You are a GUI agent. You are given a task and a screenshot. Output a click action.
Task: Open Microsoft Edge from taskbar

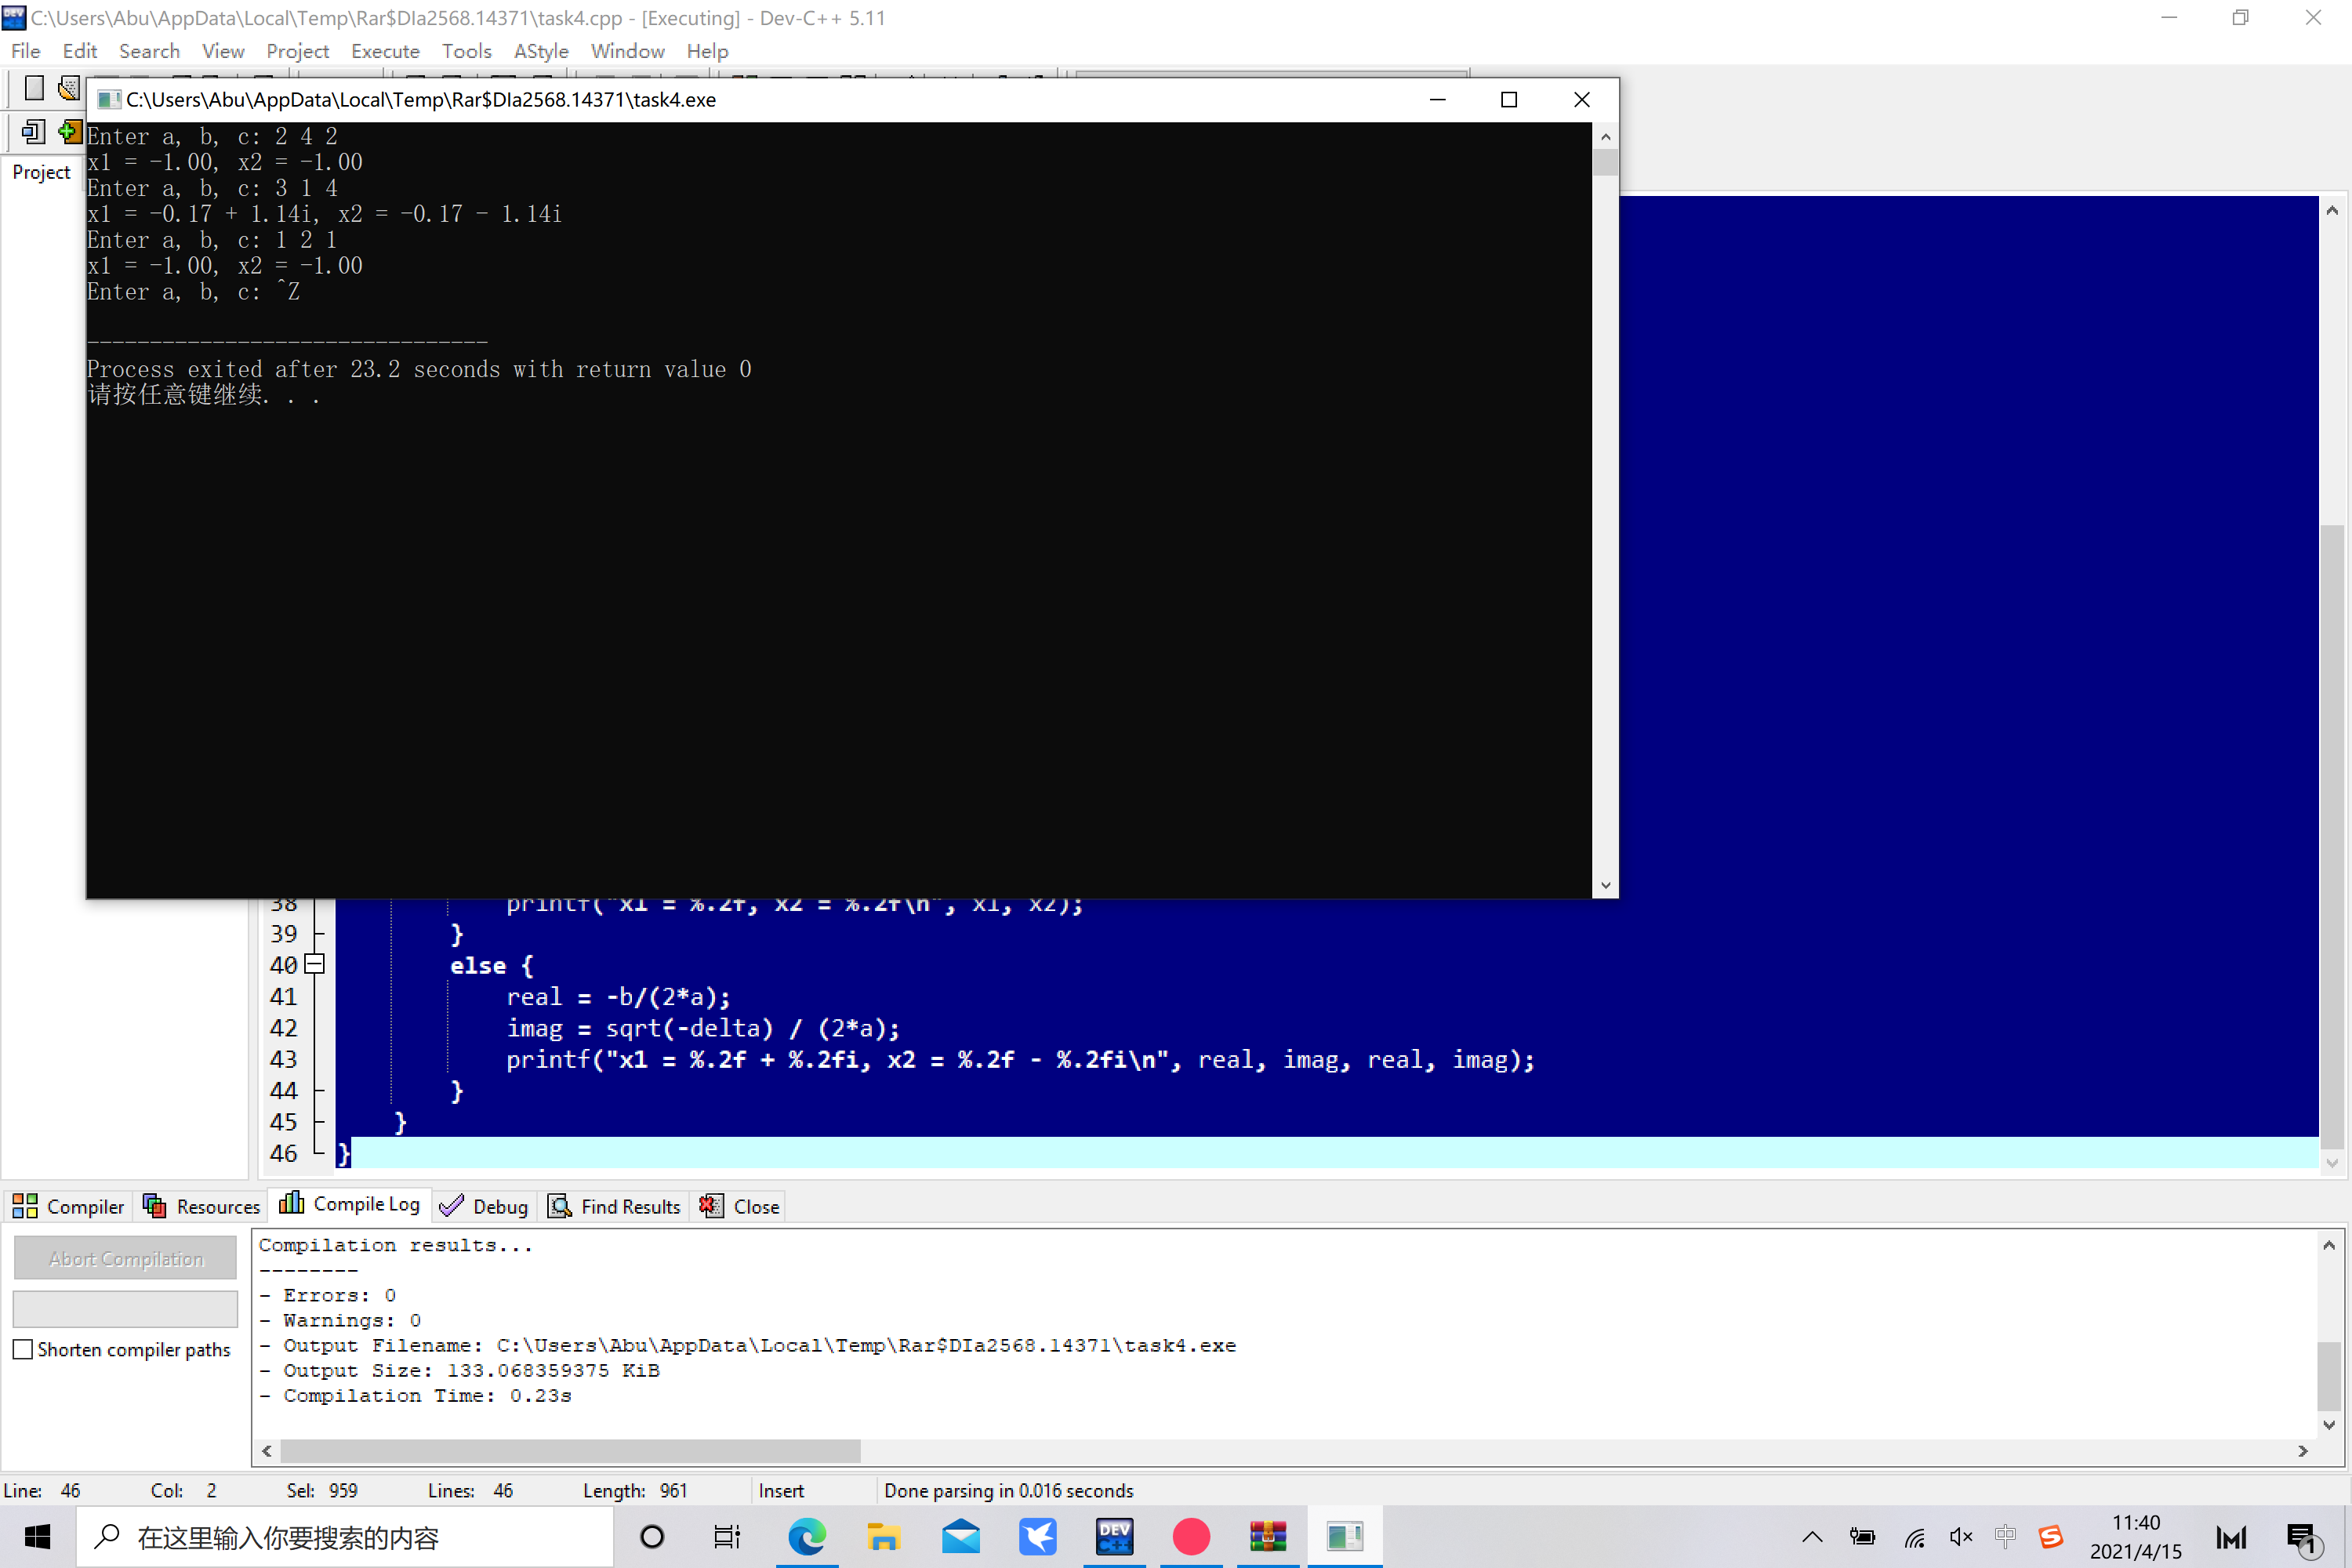(806, 1536)
